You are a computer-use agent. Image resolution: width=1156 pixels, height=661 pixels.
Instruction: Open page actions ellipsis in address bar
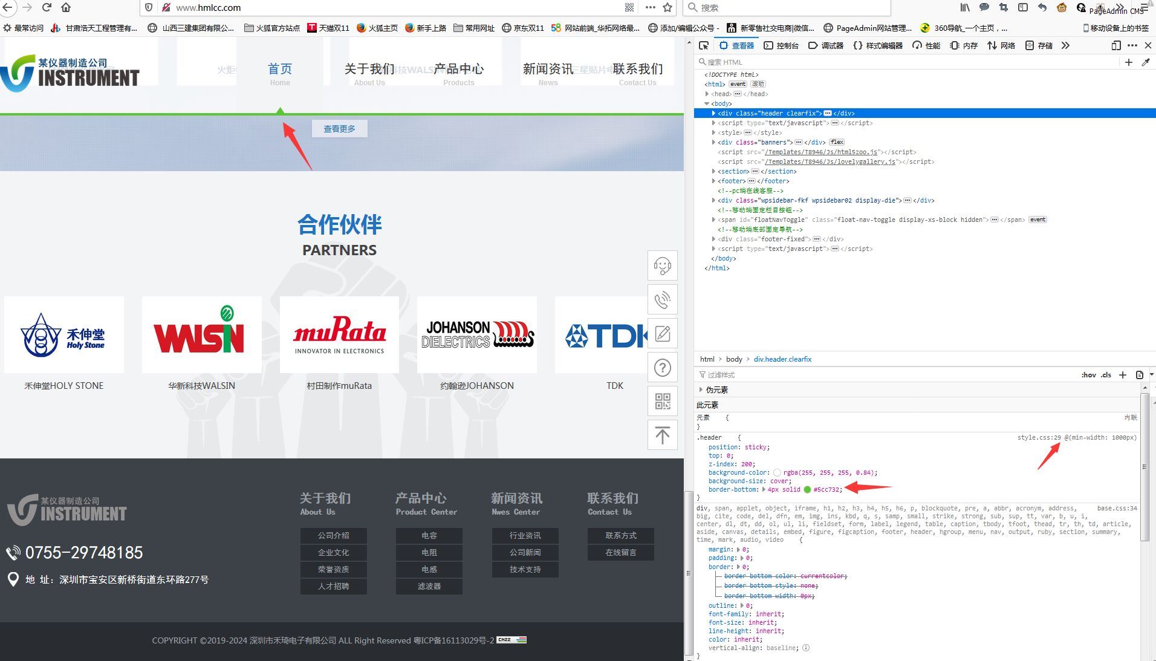[x=650, y=7]
